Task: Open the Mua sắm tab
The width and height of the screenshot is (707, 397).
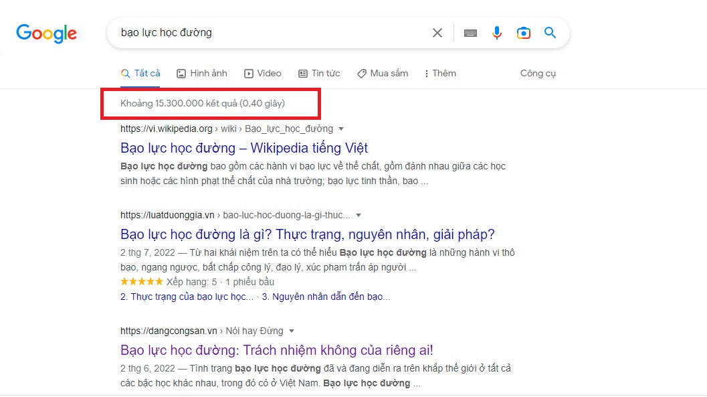Action: click(x=383, y=74)
